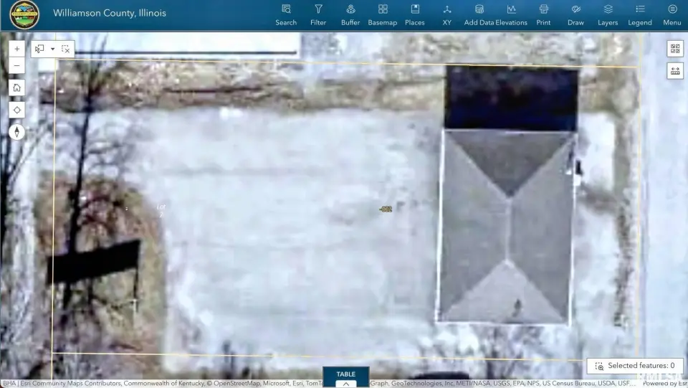688x388 pixels.
Task: Expand the select tool dropdown arrow
Action: (52, 49)
